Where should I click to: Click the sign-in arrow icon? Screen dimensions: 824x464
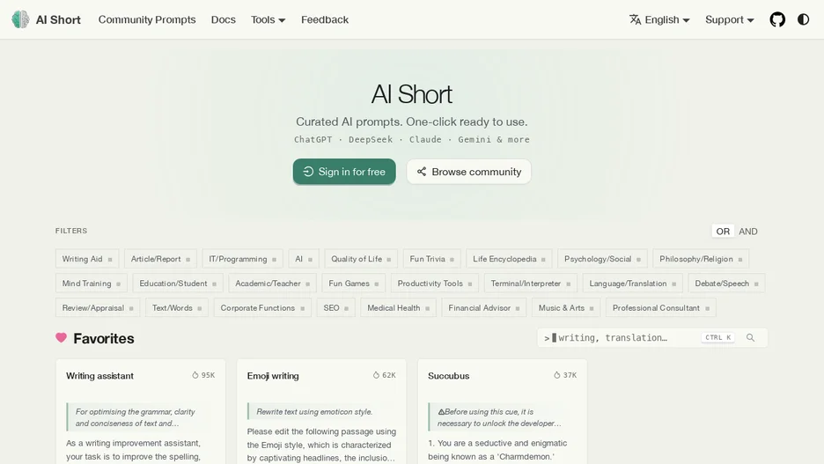(308, 172)
